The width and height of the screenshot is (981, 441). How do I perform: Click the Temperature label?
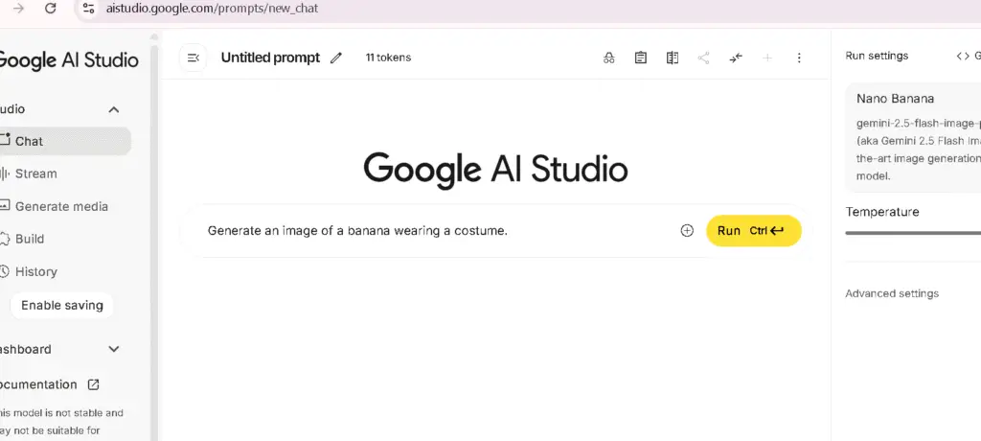tap(882, 212)
